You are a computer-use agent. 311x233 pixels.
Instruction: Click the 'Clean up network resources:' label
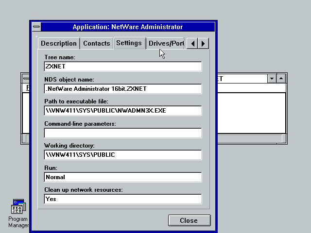[x=84, y=190]
